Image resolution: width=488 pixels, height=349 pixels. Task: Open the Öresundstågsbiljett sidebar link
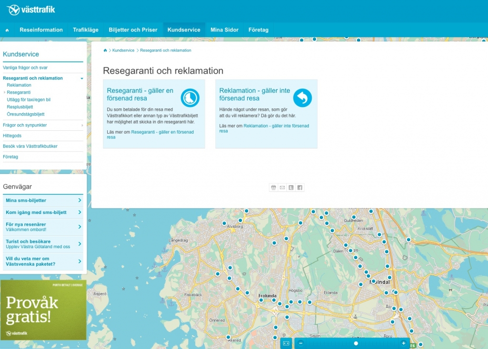pos(26,114)
